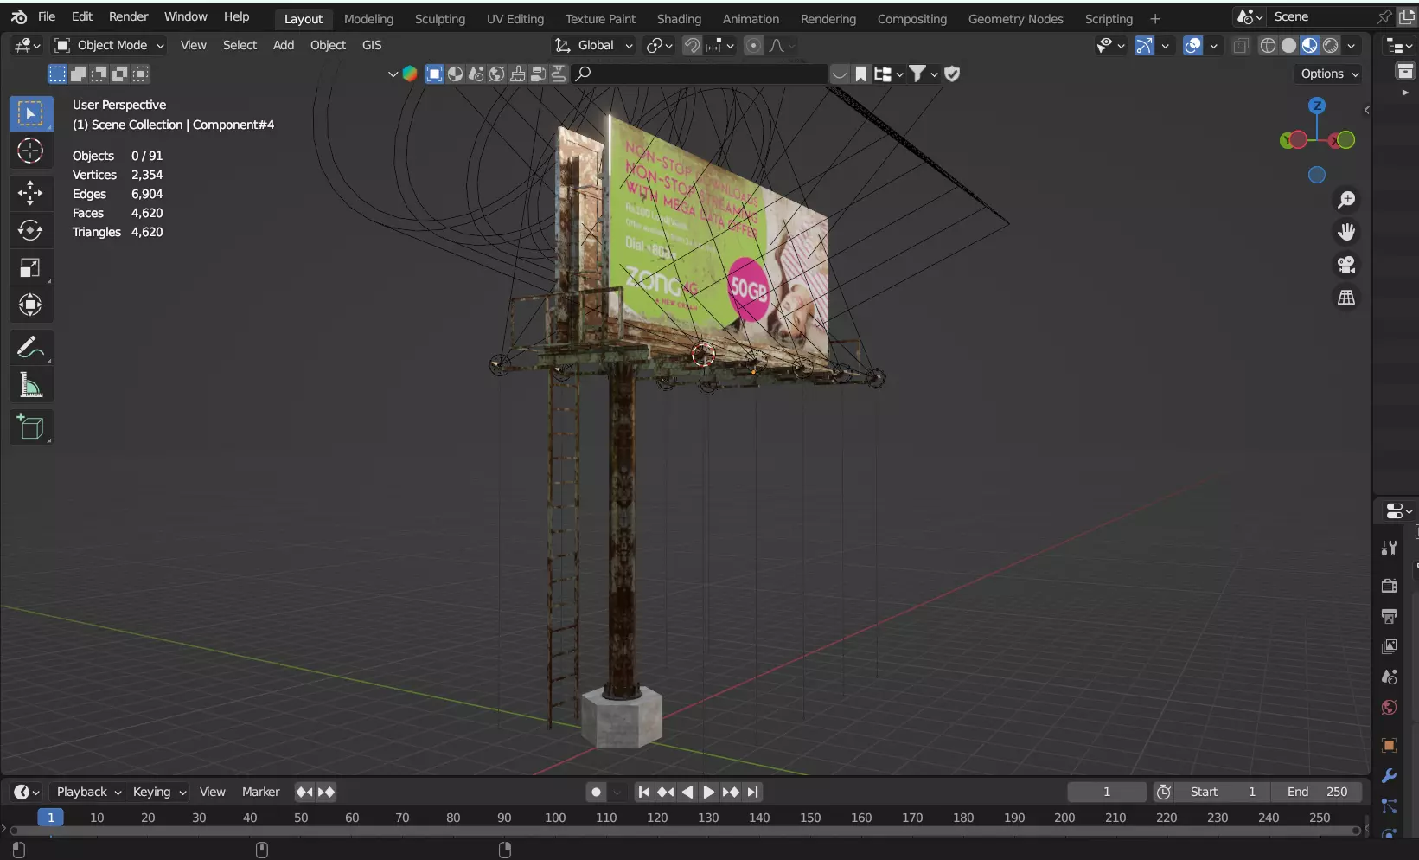Open the Object properties orange square tab

pyautogui.click(x=1389, y=745)
